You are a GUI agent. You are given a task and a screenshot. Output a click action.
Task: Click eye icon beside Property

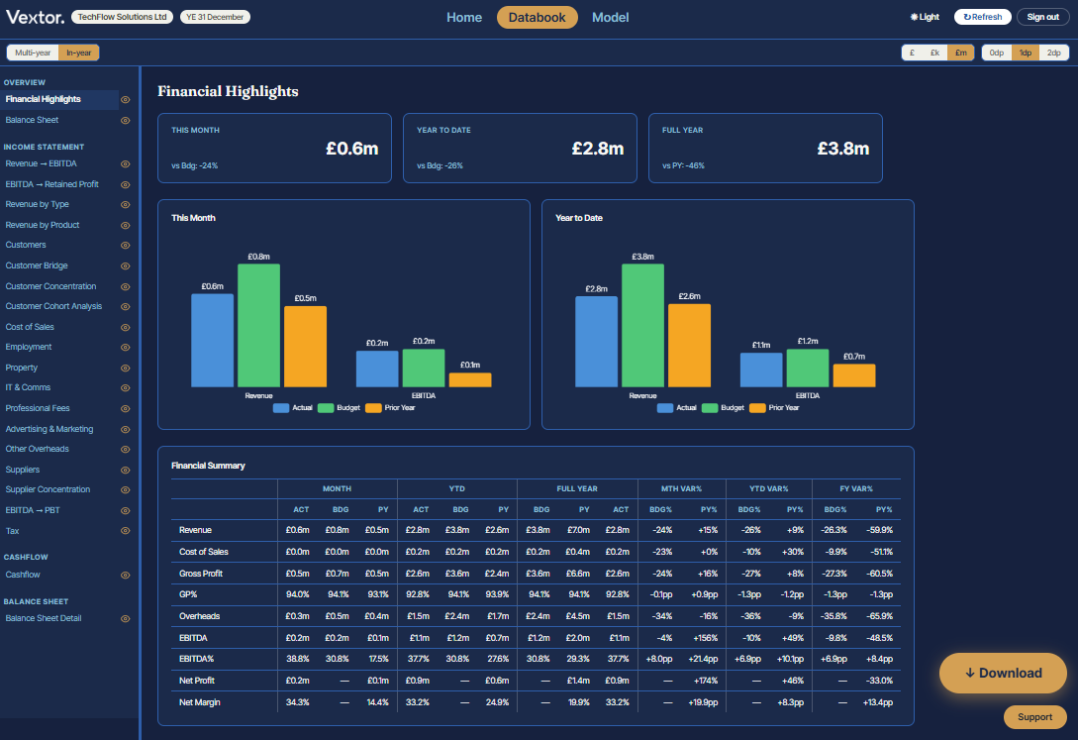pos(125,368)
